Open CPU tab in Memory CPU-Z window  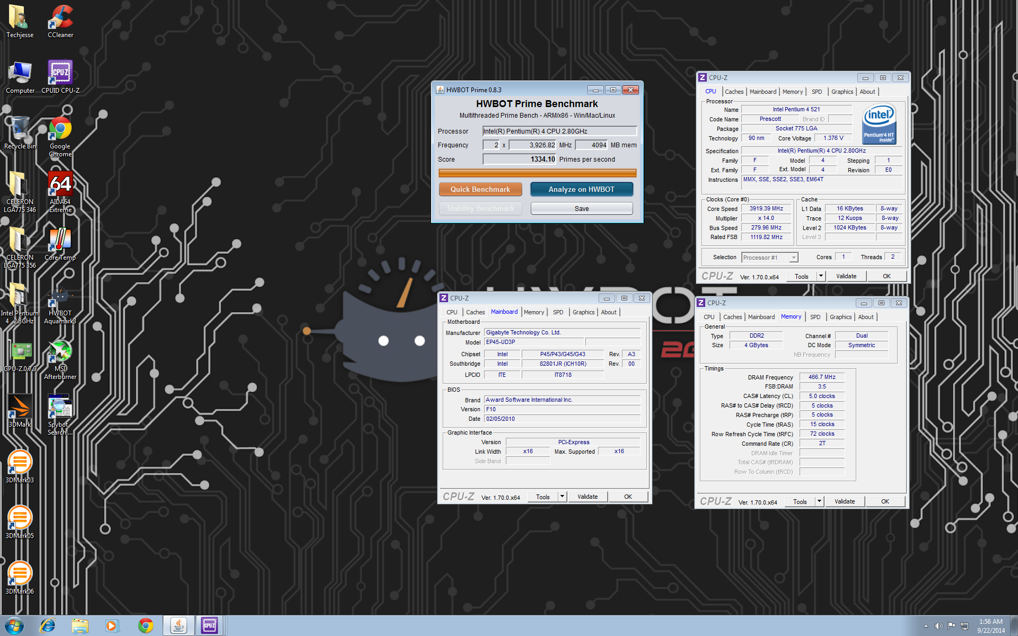pos(709,317)
